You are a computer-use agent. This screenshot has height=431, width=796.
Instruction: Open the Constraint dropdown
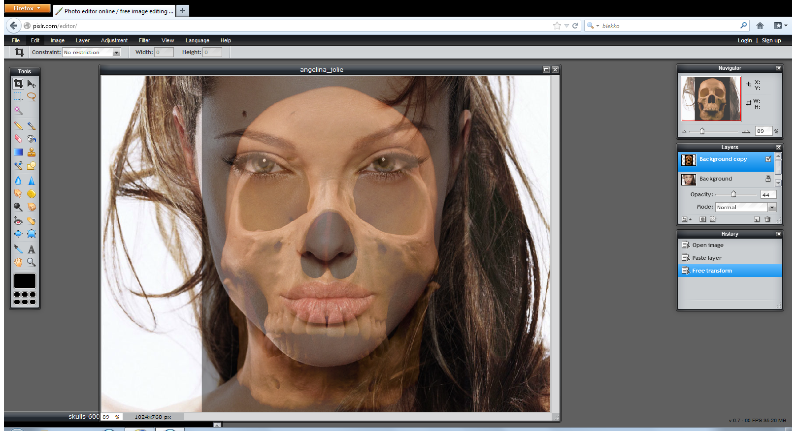click(x=92, y=52)
